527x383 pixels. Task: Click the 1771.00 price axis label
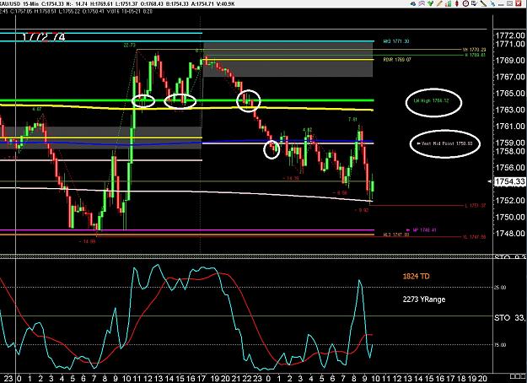coord(509,44)
